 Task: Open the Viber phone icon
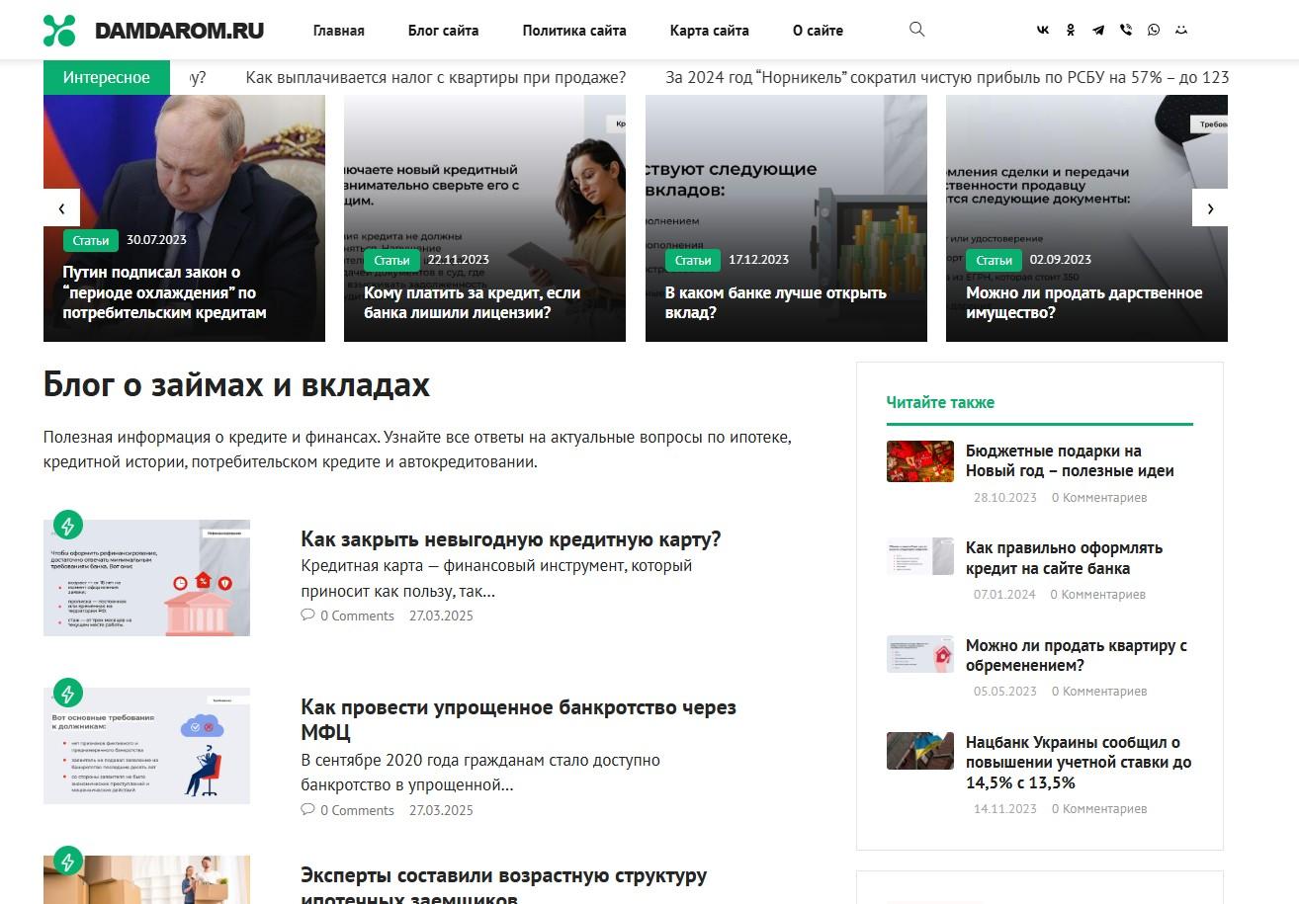[1126, 31]
